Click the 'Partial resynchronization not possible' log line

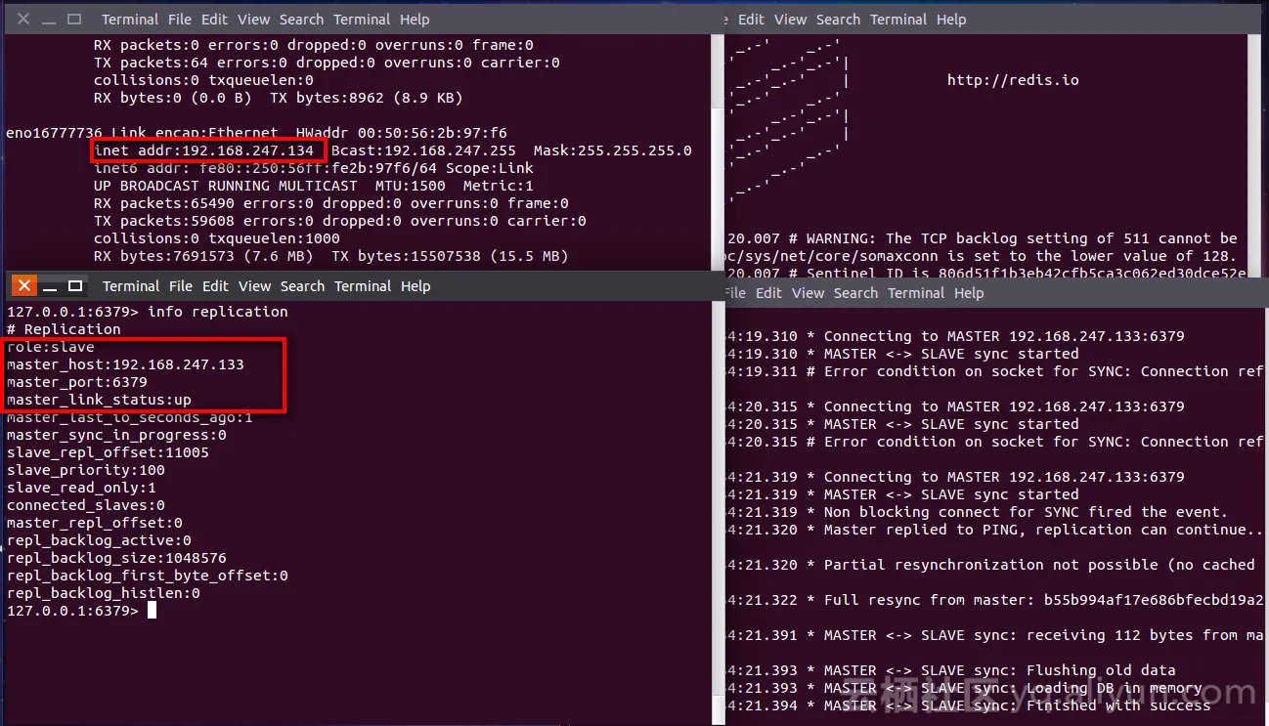(992, 565)
